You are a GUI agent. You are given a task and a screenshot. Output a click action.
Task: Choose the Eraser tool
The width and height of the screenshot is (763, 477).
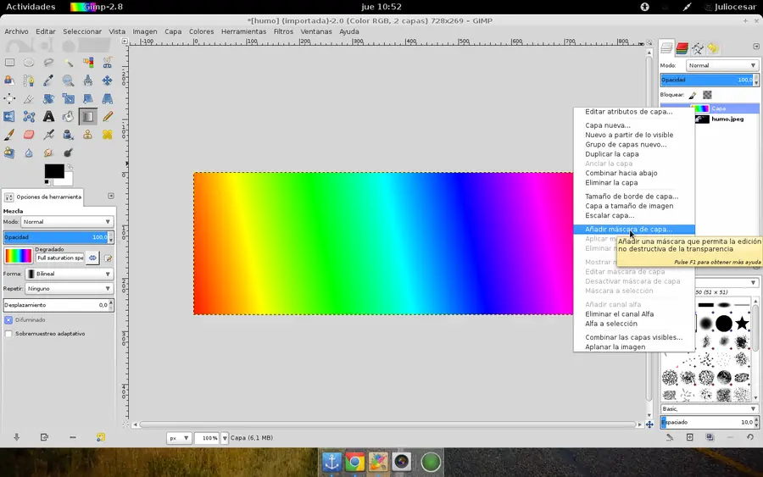click(29, 135)
